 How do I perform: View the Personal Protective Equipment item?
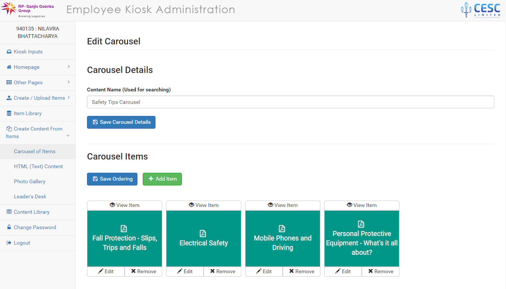click(x=362, y=205)
